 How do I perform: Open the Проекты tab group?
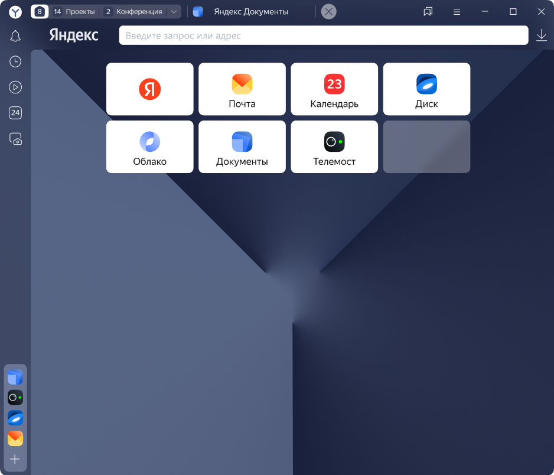pyautogui.click(x=74, y=12)
